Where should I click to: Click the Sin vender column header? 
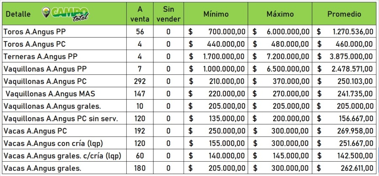click(x=168, y=13)
